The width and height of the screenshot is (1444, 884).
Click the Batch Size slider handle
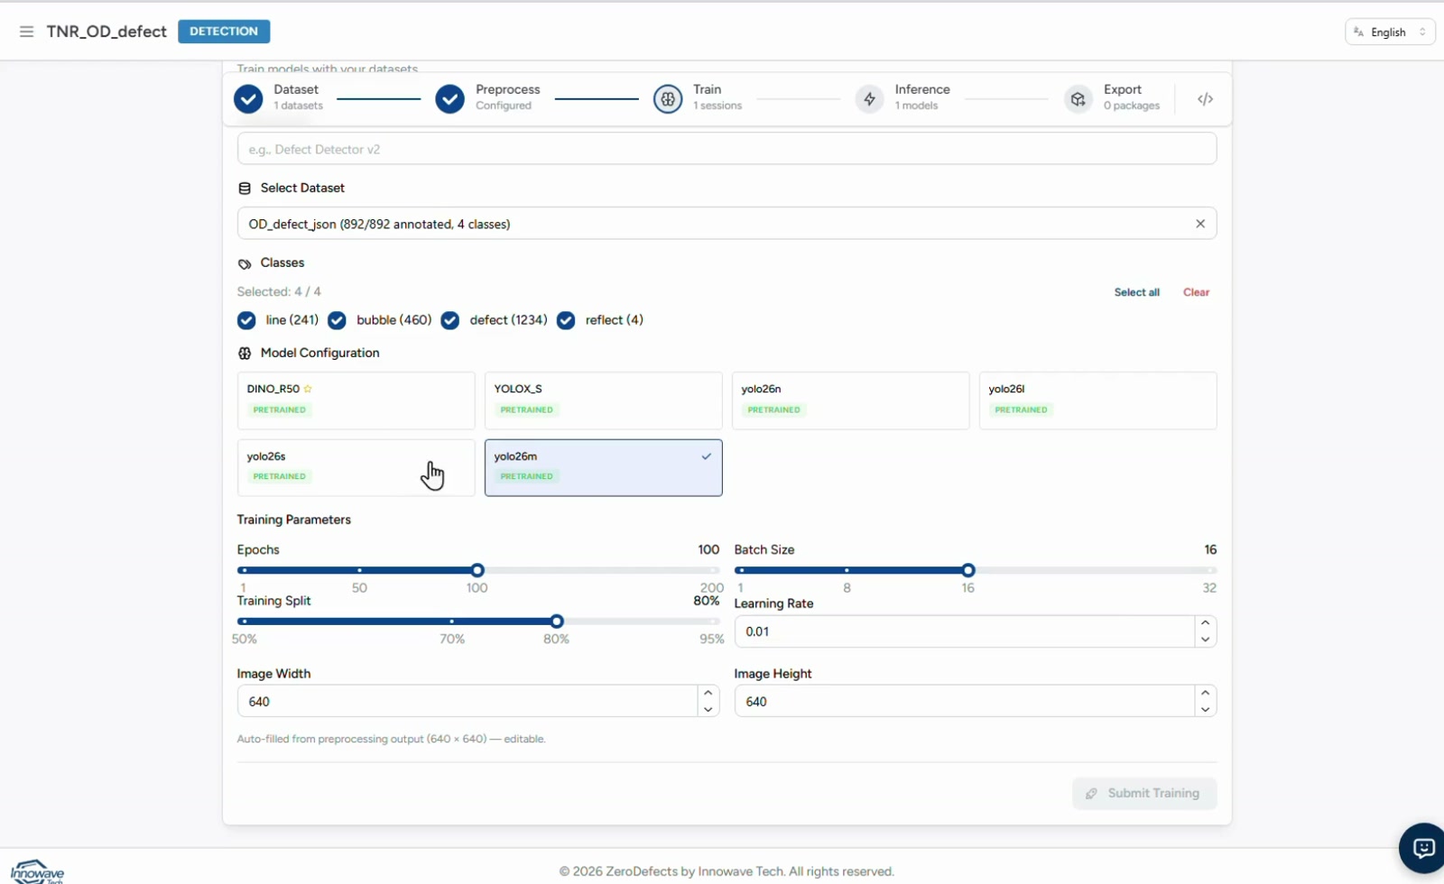968,570
